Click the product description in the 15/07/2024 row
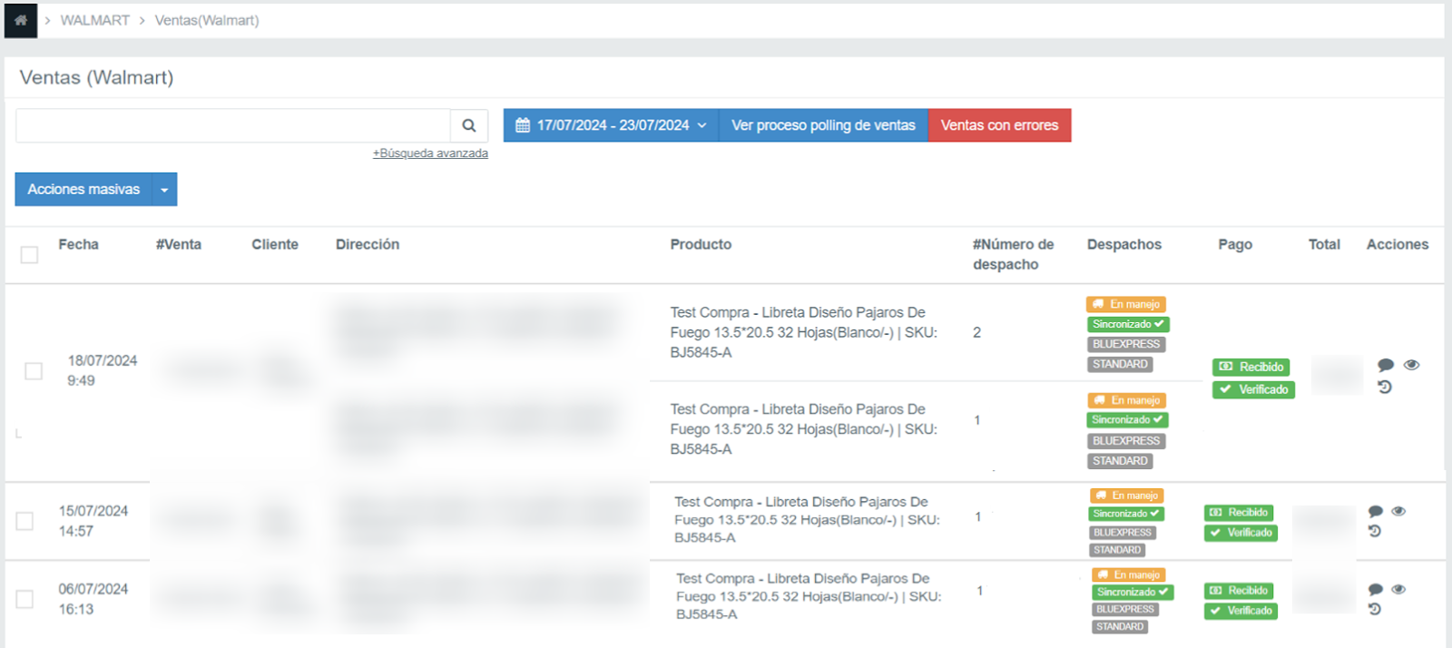Screen dimensions: 1452x648 (807, 520)
